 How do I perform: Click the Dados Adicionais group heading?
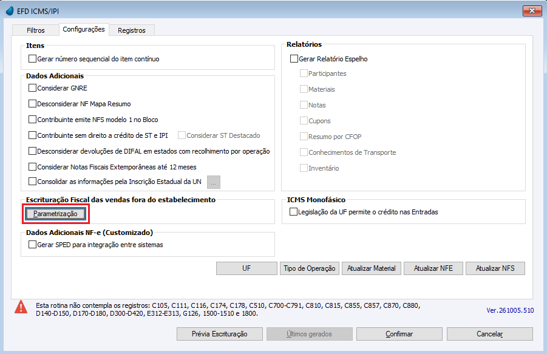point(55,76)
